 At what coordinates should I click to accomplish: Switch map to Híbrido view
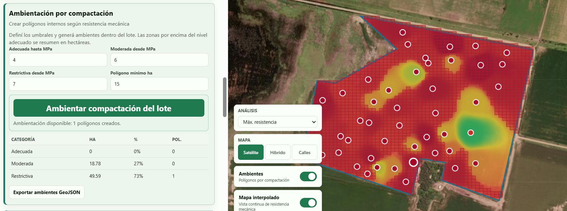(278, 152)
